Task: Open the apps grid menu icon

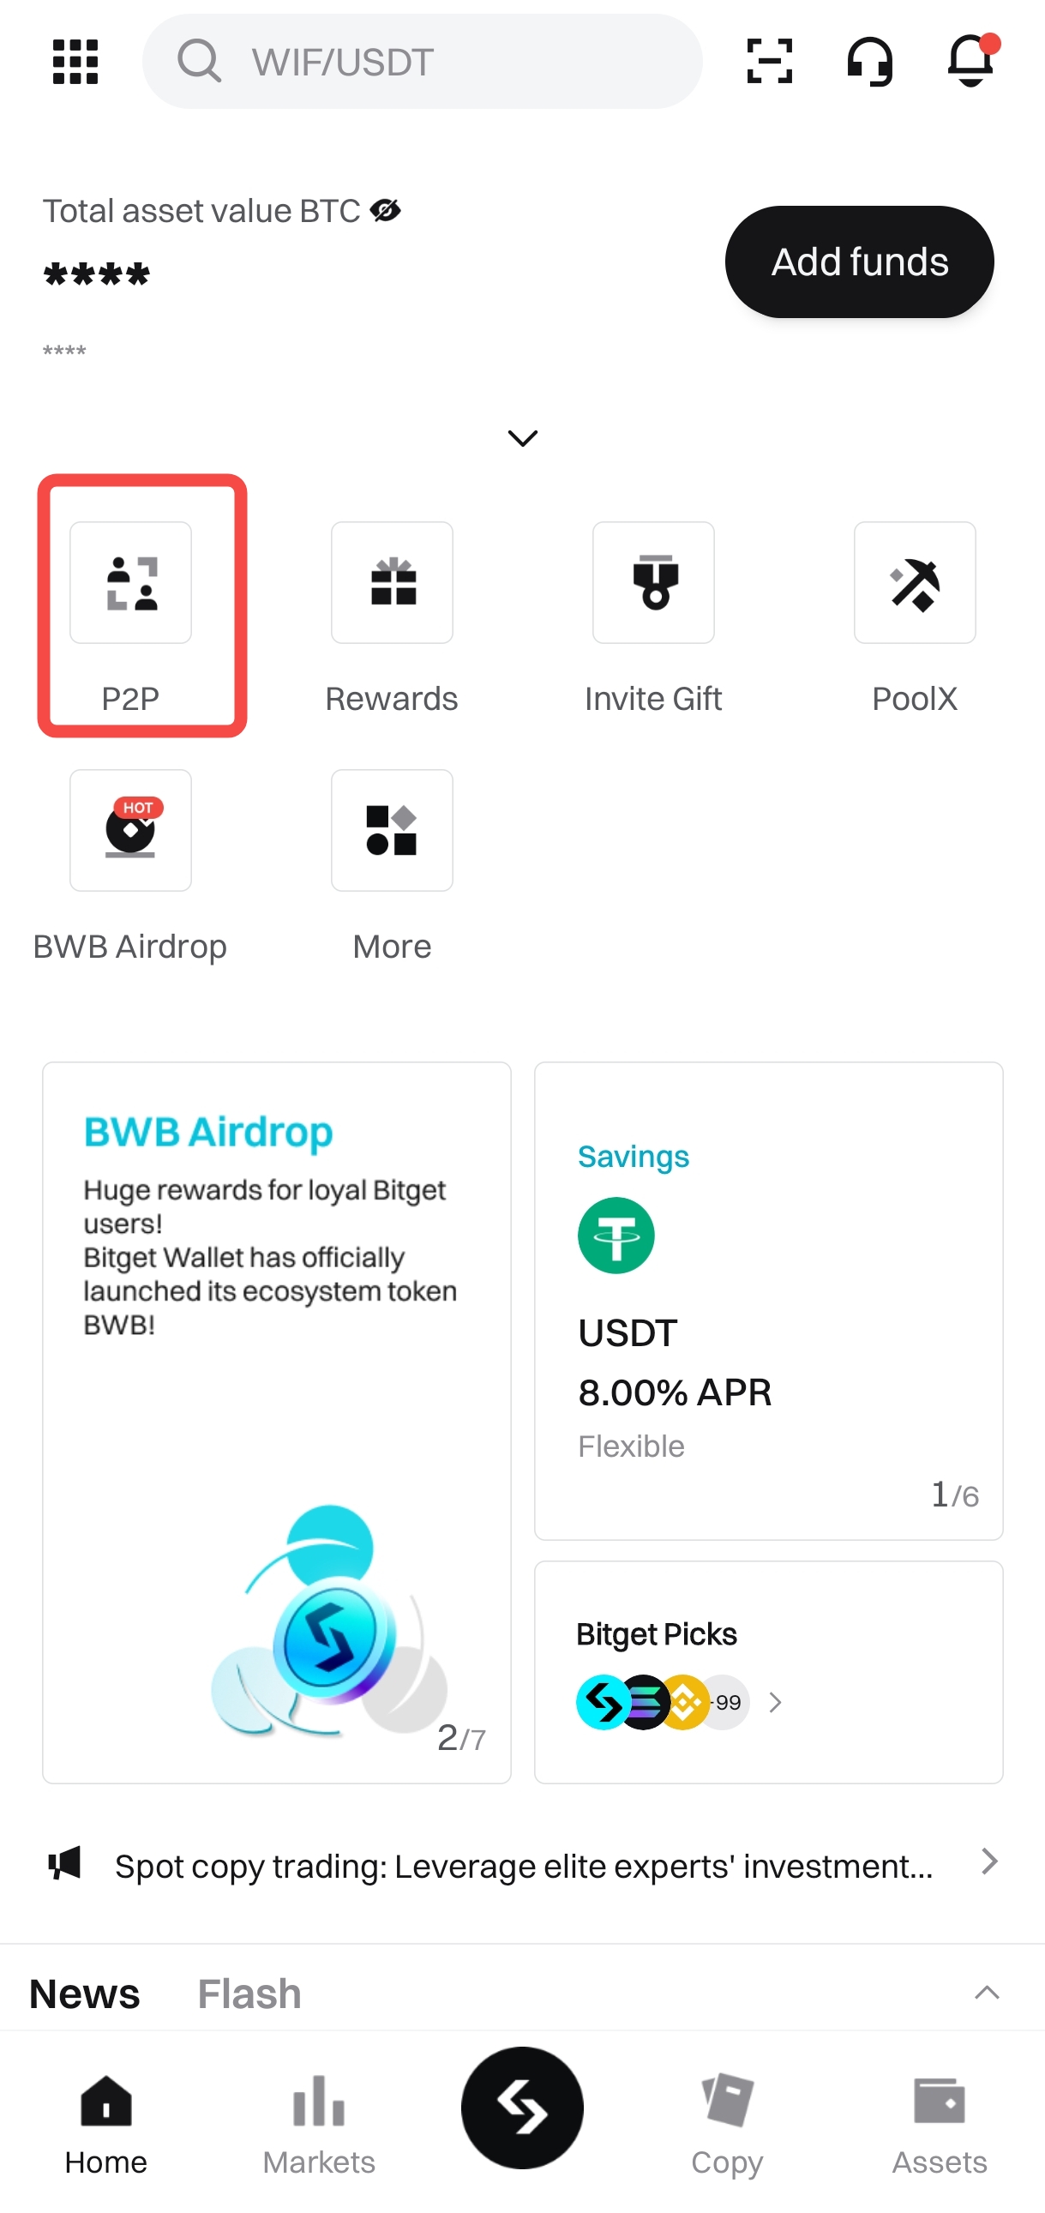Action: click(x=75, y=61)
